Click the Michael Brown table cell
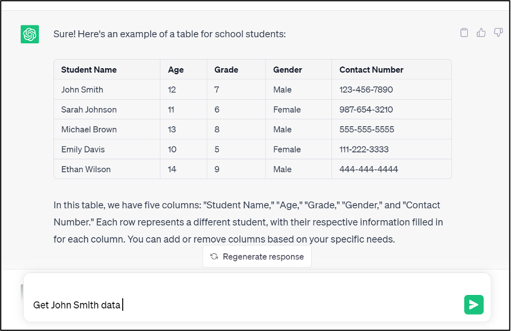The width and height of the screenshot is (511, 331). pyautogui.click(x=89, y=129)
